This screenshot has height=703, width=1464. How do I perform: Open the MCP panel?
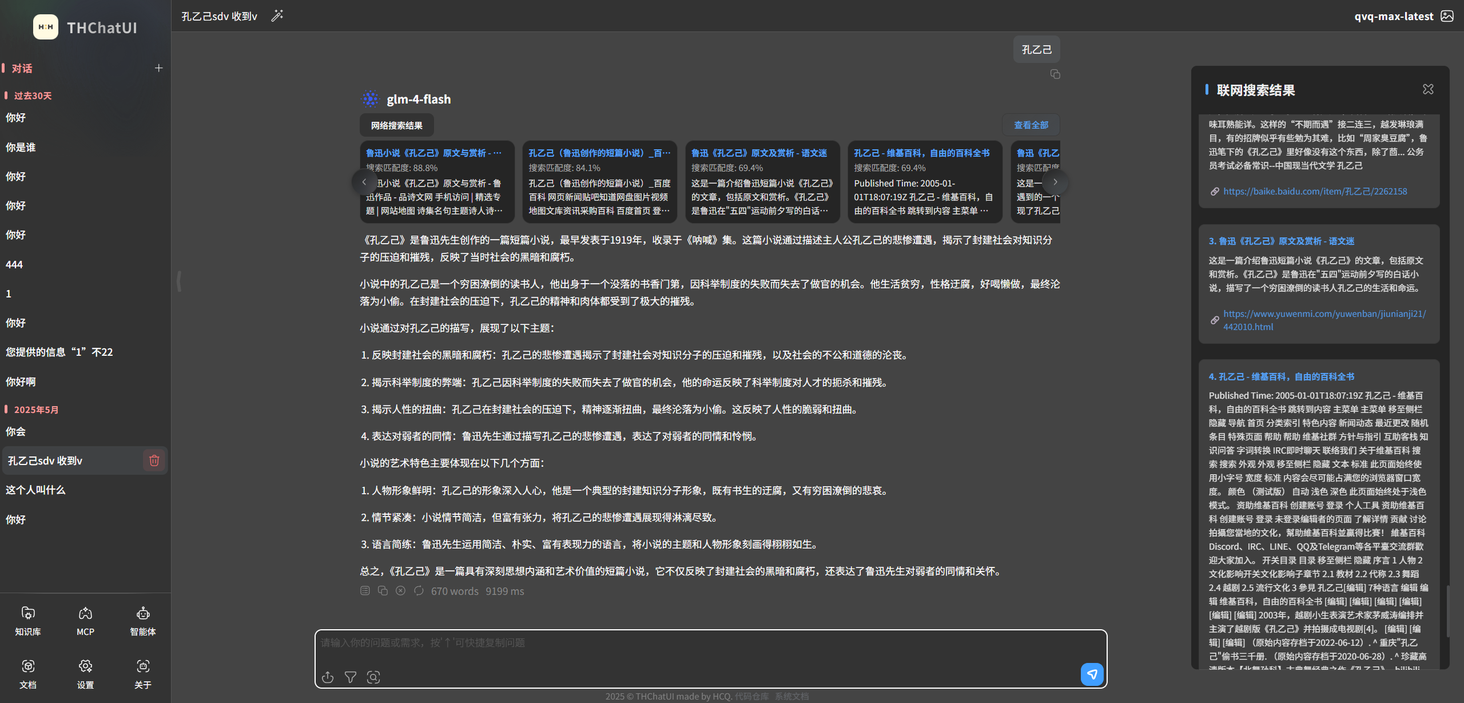point(85,621)
